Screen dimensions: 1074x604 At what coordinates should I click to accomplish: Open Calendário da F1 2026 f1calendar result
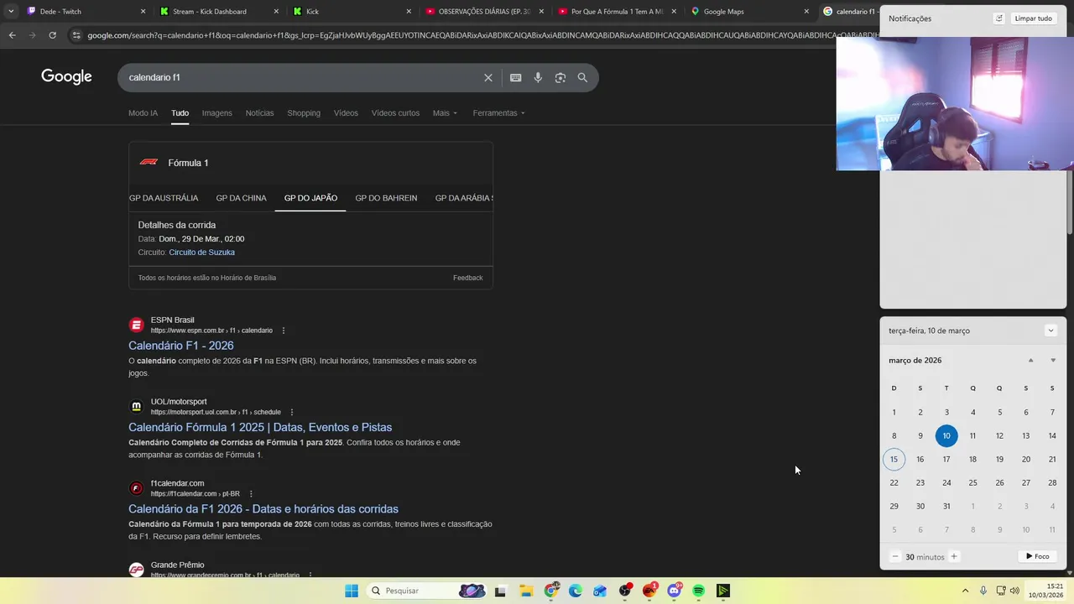263,508
